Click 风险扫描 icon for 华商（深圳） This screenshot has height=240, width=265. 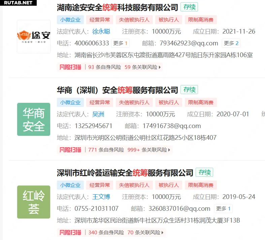(70, 150)
